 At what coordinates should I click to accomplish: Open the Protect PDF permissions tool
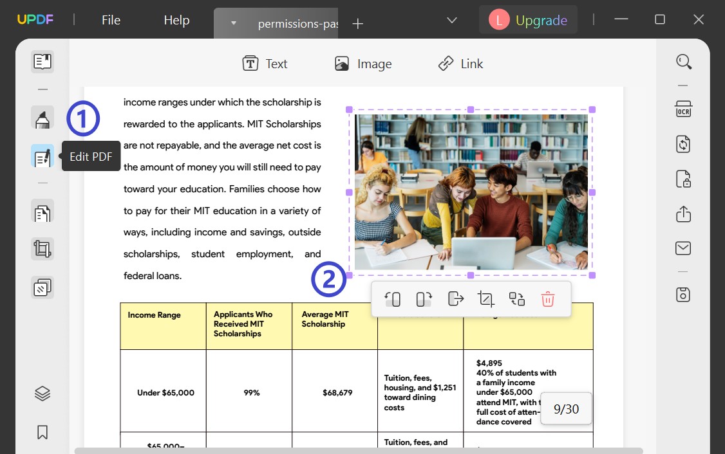pyautogui.click(x=683, y=179)
